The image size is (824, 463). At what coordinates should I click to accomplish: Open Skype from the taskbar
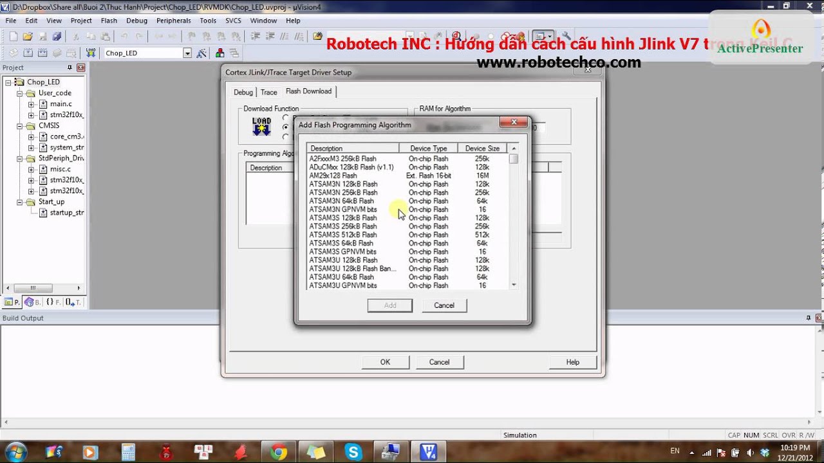click(353, 452)
